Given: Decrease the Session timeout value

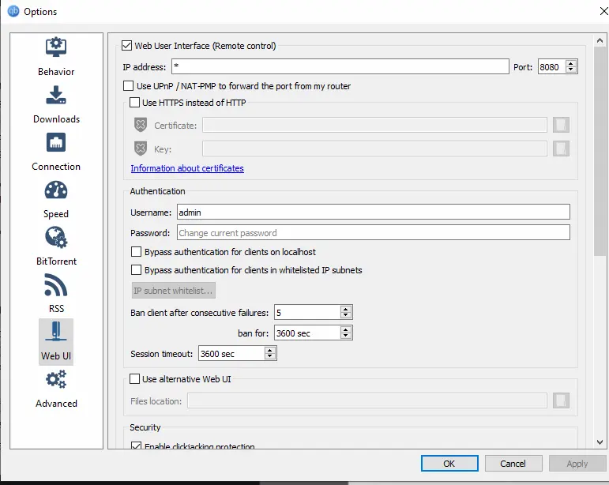Looking at the screenshot, I should (271, 357).
